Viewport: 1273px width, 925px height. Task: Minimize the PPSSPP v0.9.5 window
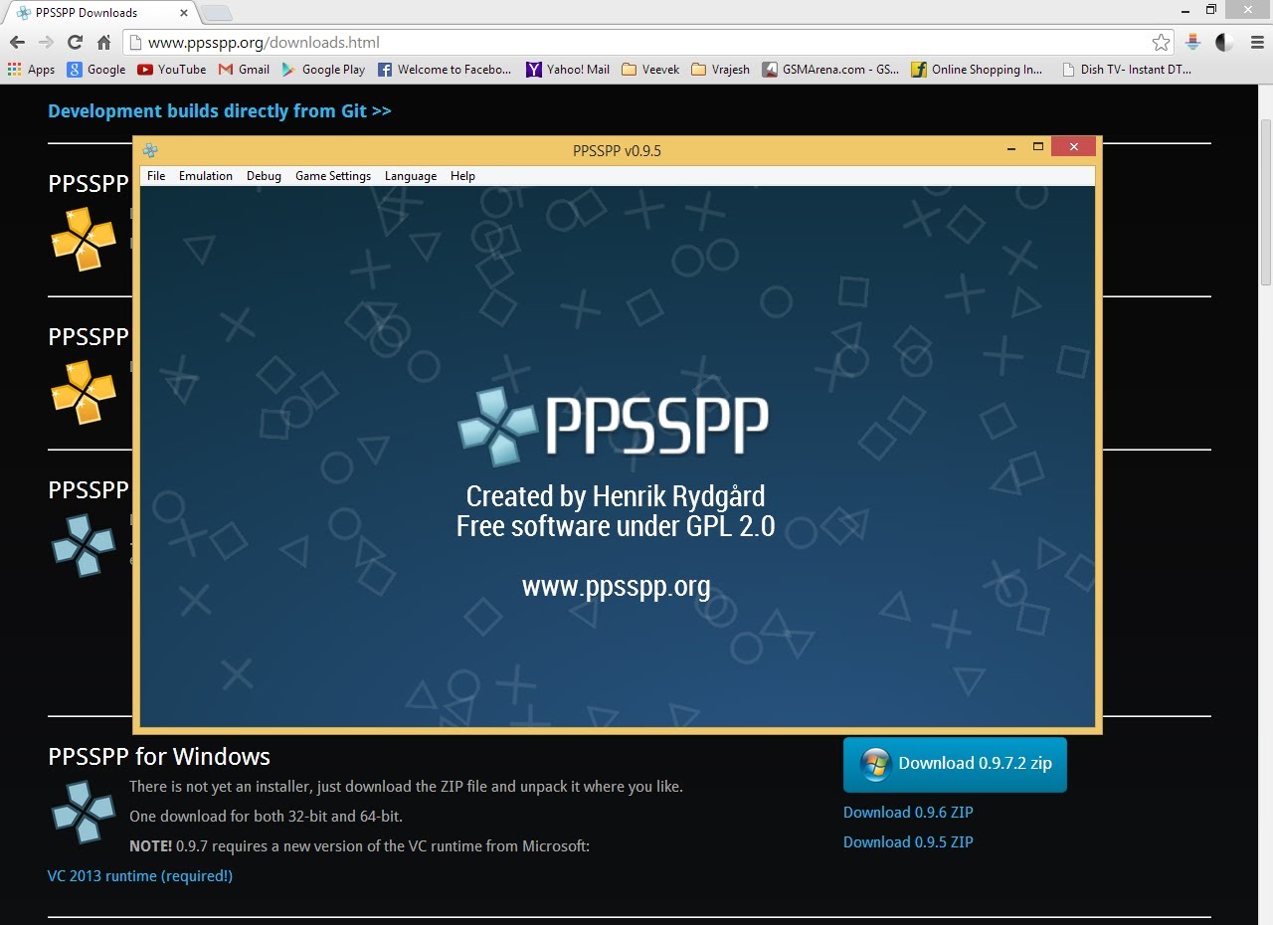pyautogui.click(x=1011, y=148)
